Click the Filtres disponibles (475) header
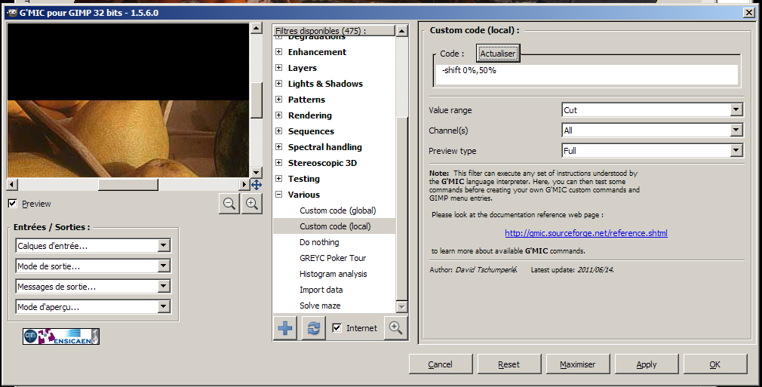The width and height of the screenshot is (762, 387). (x=334, y=31)
